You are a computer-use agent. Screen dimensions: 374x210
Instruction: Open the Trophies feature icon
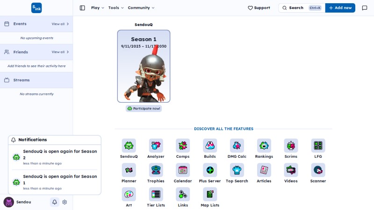click(x=156, y=170)
